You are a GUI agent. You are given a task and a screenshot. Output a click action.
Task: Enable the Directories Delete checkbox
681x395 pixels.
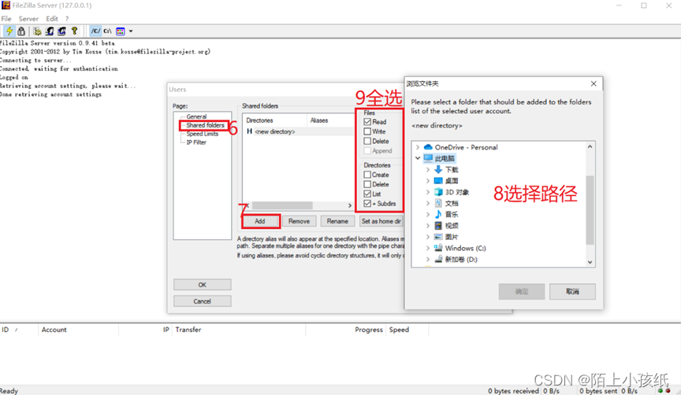click(x=367, y=184)
